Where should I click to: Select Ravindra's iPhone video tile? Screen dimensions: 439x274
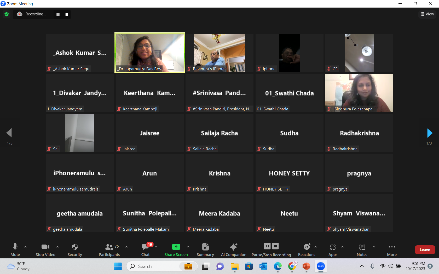click(219, 53)
